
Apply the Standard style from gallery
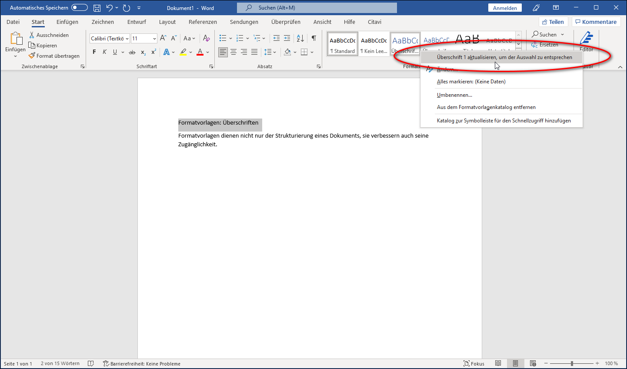(x=343, y=44)
